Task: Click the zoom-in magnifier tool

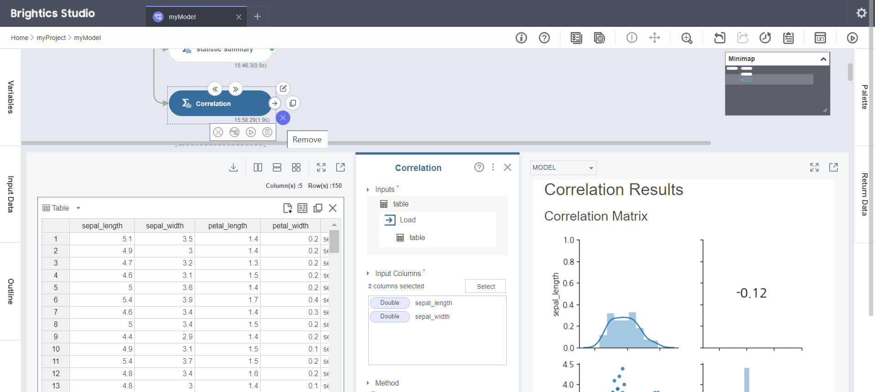Action: point(687,38)
